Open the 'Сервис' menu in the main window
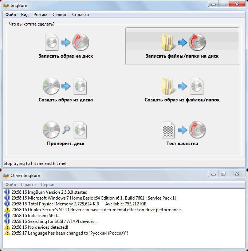This screenshot has width=248, height=251. point(60,15)
